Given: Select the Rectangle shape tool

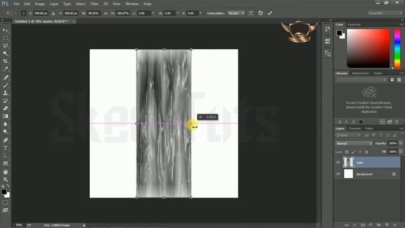Looking at the screenshot, I should (6, 163).
